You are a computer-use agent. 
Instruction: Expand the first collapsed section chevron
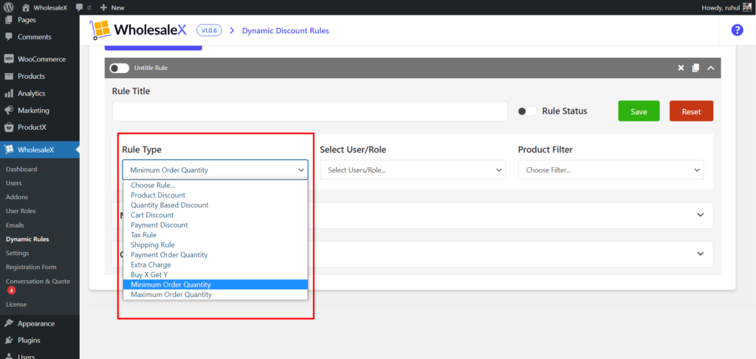click(701, 215)
